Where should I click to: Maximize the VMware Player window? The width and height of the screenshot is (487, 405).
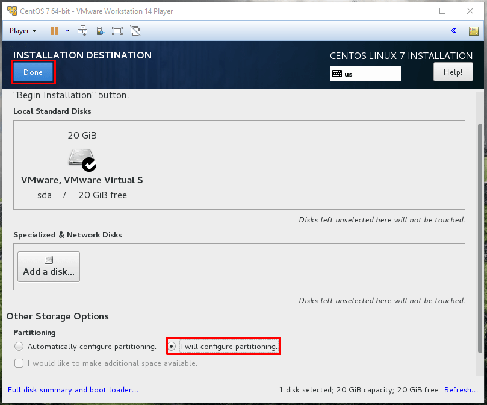click(442, 11)
